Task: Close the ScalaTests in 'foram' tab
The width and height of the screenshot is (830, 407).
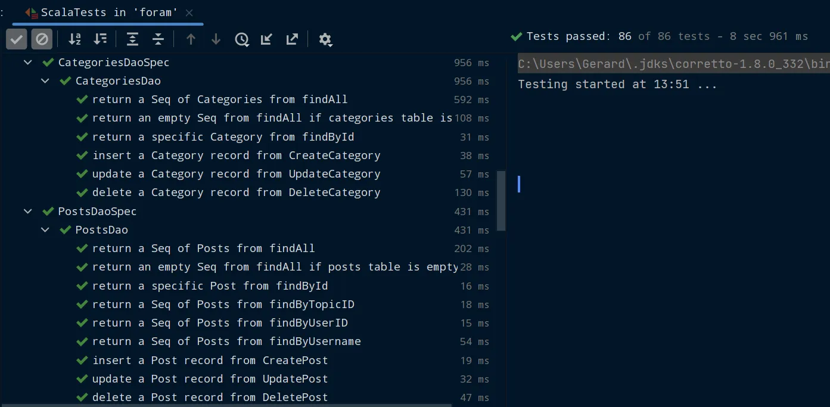Action: (189, 13)
